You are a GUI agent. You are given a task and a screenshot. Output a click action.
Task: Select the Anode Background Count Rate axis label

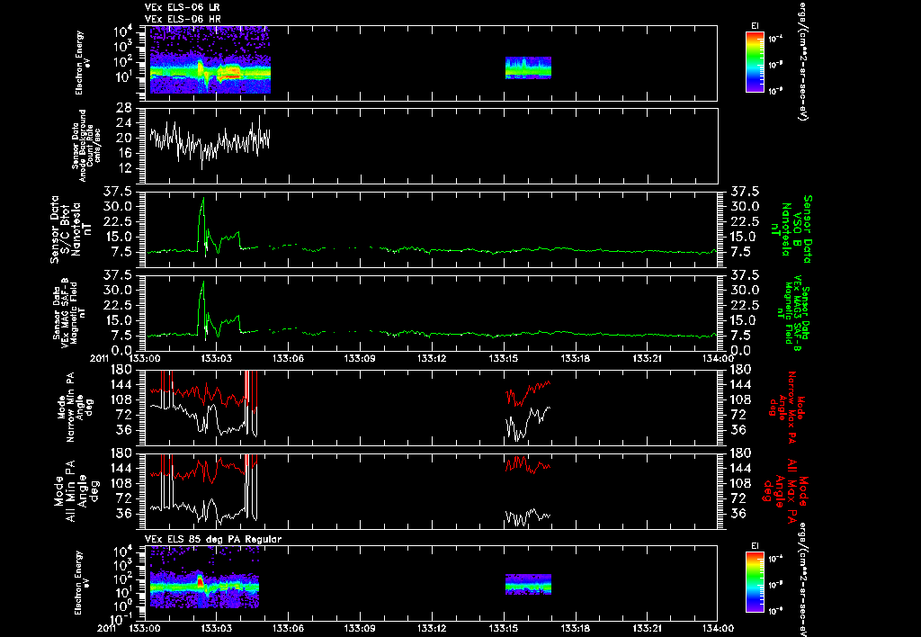coord(86,145)
